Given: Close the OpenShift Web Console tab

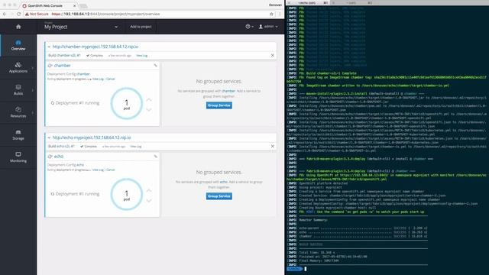Looking at the screenshot, I should 75,5.
